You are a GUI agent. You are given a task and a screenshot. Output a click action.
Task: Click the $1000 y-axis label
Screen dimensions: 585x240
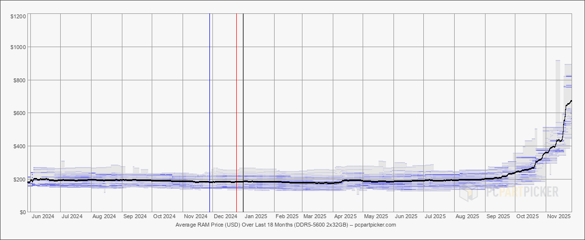coord(18,47)
